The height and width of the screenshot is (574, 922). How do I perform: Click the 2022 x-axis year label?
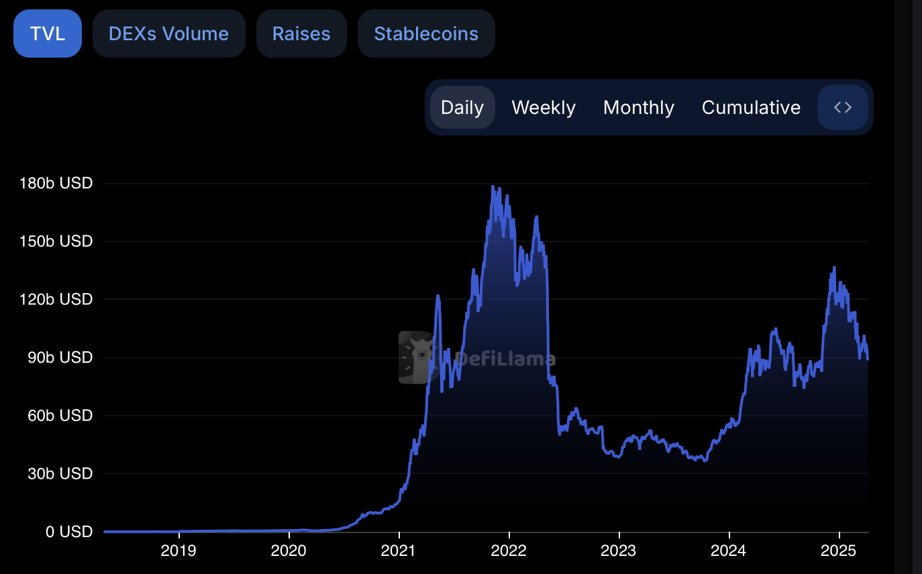[509, 551]
